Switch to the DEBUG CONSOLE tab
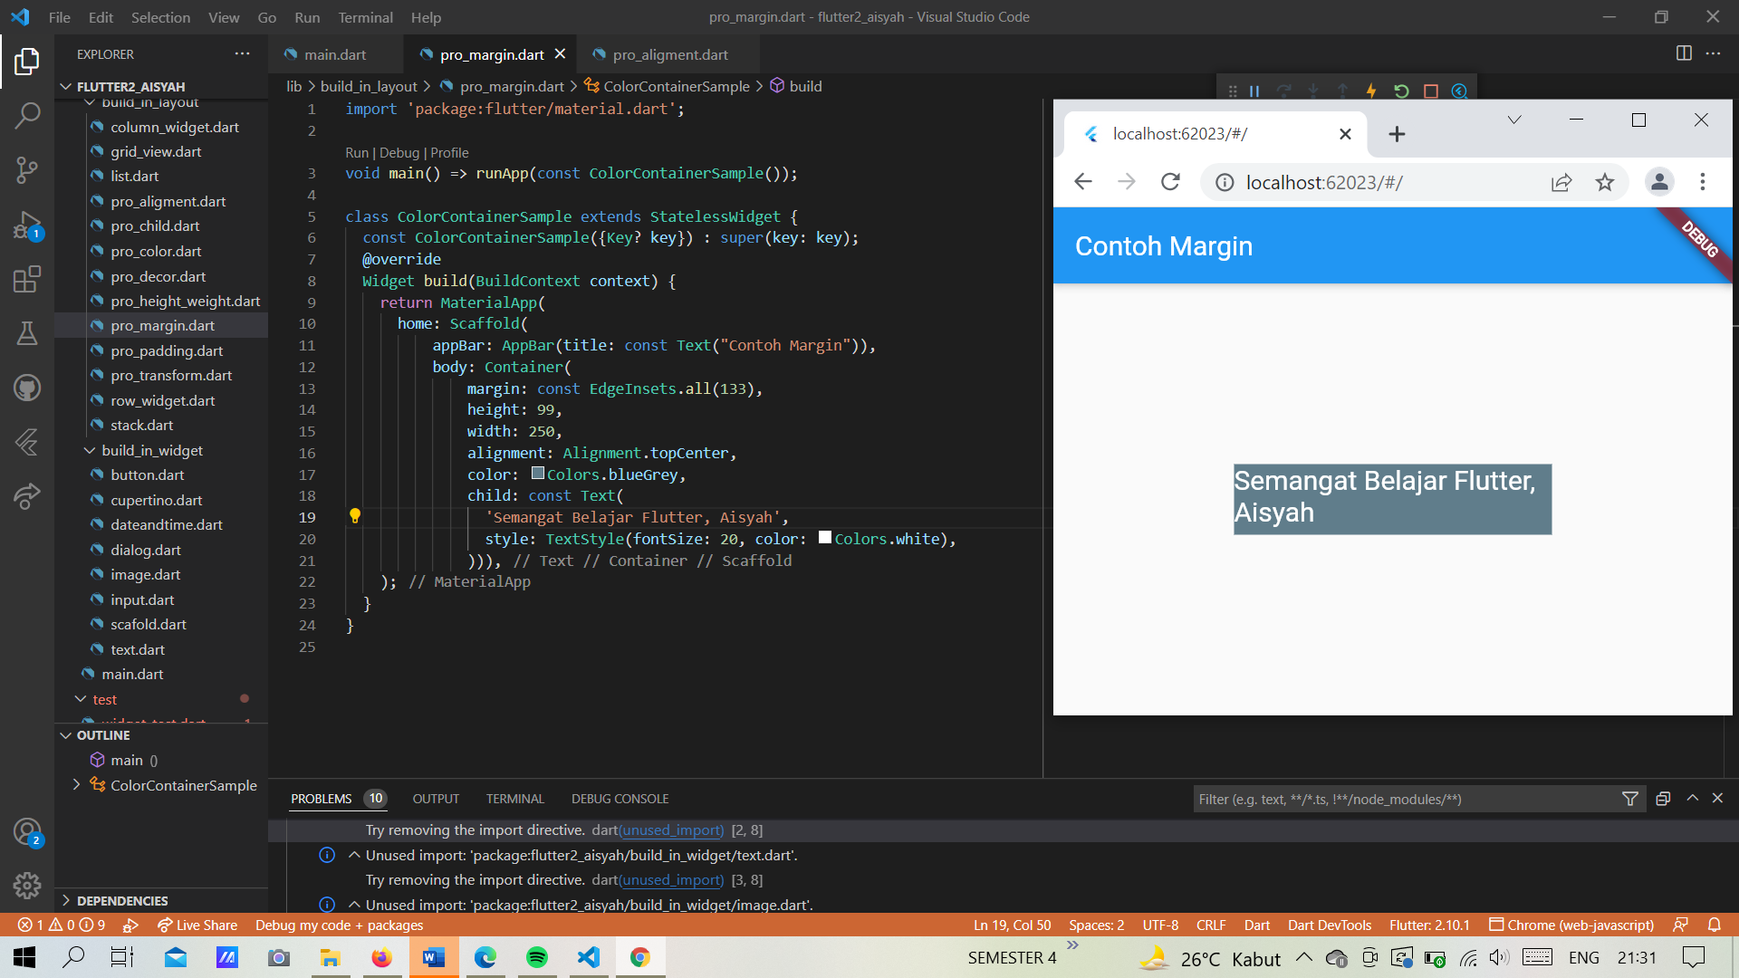 pos(620,798)
